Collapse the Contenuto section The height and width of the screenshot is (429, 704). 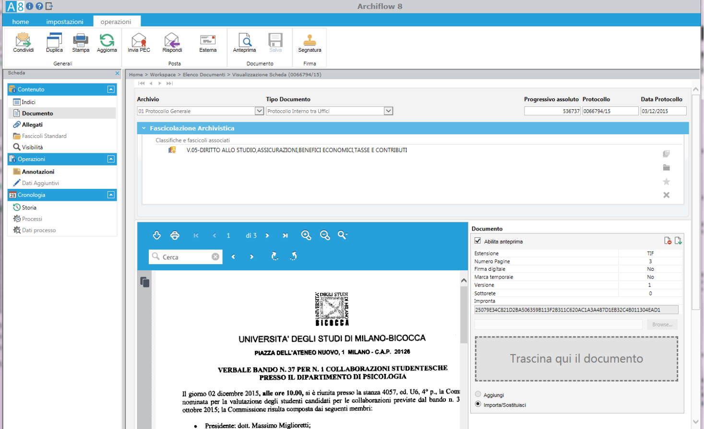point(111,89)
